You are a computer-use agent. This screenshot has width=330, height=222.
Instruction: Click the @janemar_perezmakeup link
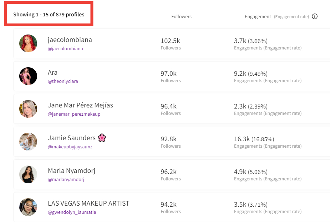click(74, 114)
